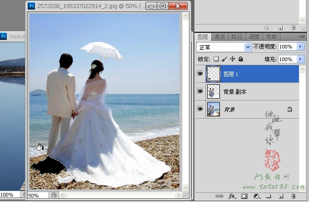The height and width of the screenshot is (202, 309).
Task: Click status bar icon next to 50% zoom
Action: pyautogui.click(x=54, y=195)
